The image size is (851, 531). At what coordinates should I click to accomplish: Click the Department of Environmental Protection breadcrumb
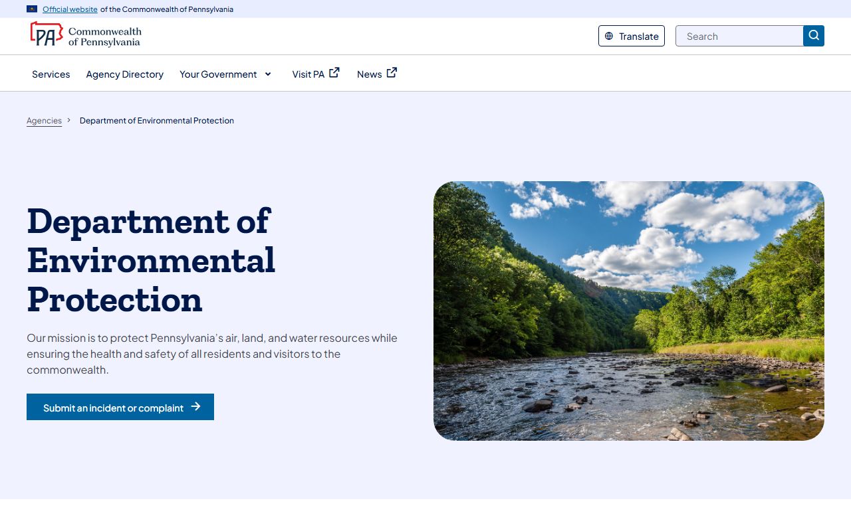pos(157,120)
